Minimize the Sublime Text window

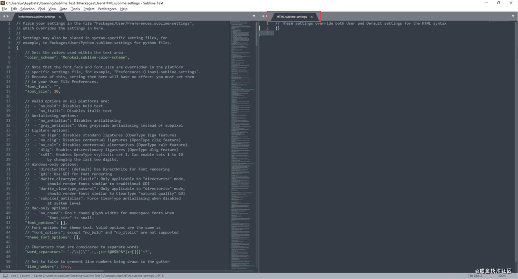[486, 3]
